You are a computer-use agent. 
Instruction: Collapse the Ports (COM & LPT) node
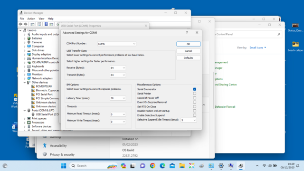(25, 111)
